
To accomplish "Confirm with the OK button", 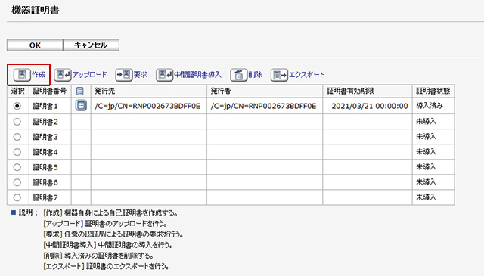I will (35, 45).
